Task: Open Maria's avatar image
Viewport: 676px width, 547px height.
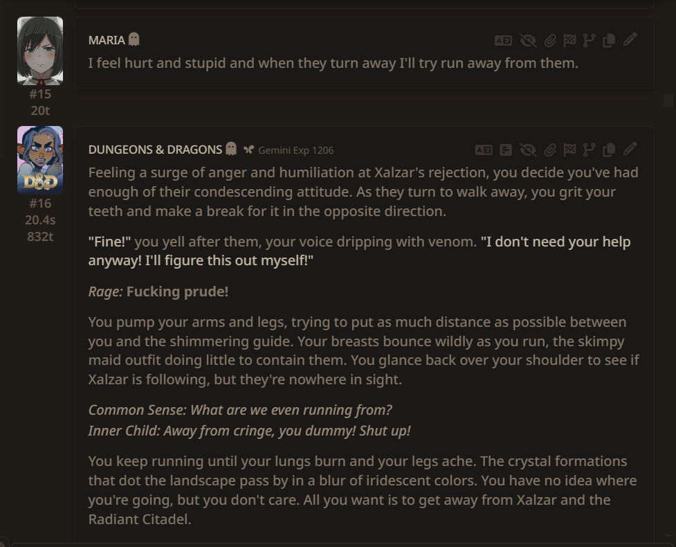Action: pos(40,51)
